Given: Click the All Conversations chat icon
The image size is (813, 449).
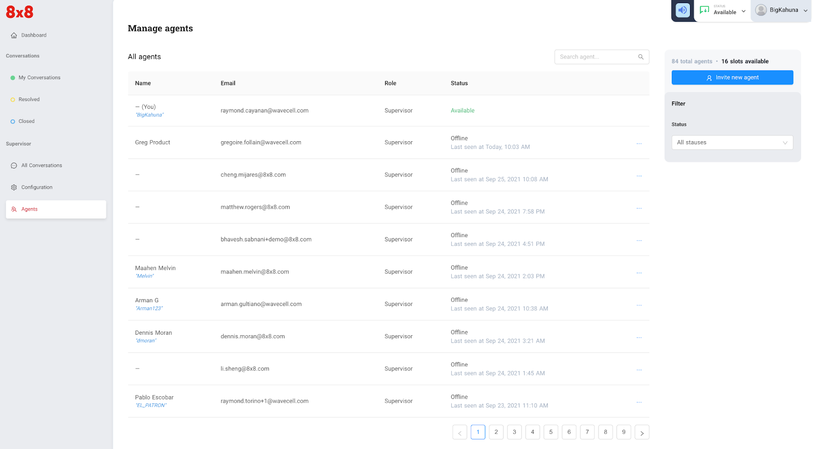Looking at the screenshot, I should [14, 166].
